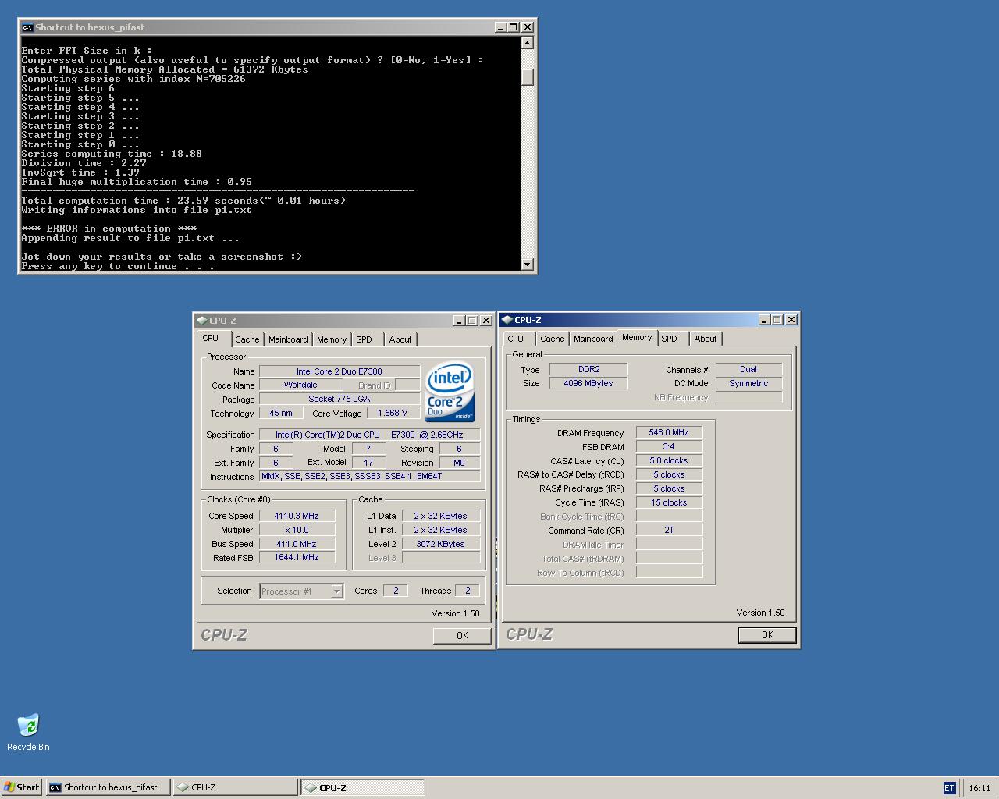Open Mainboard tab in left CPU-Z window
This screenshot has width=999, height=799.
click(288, 339)
